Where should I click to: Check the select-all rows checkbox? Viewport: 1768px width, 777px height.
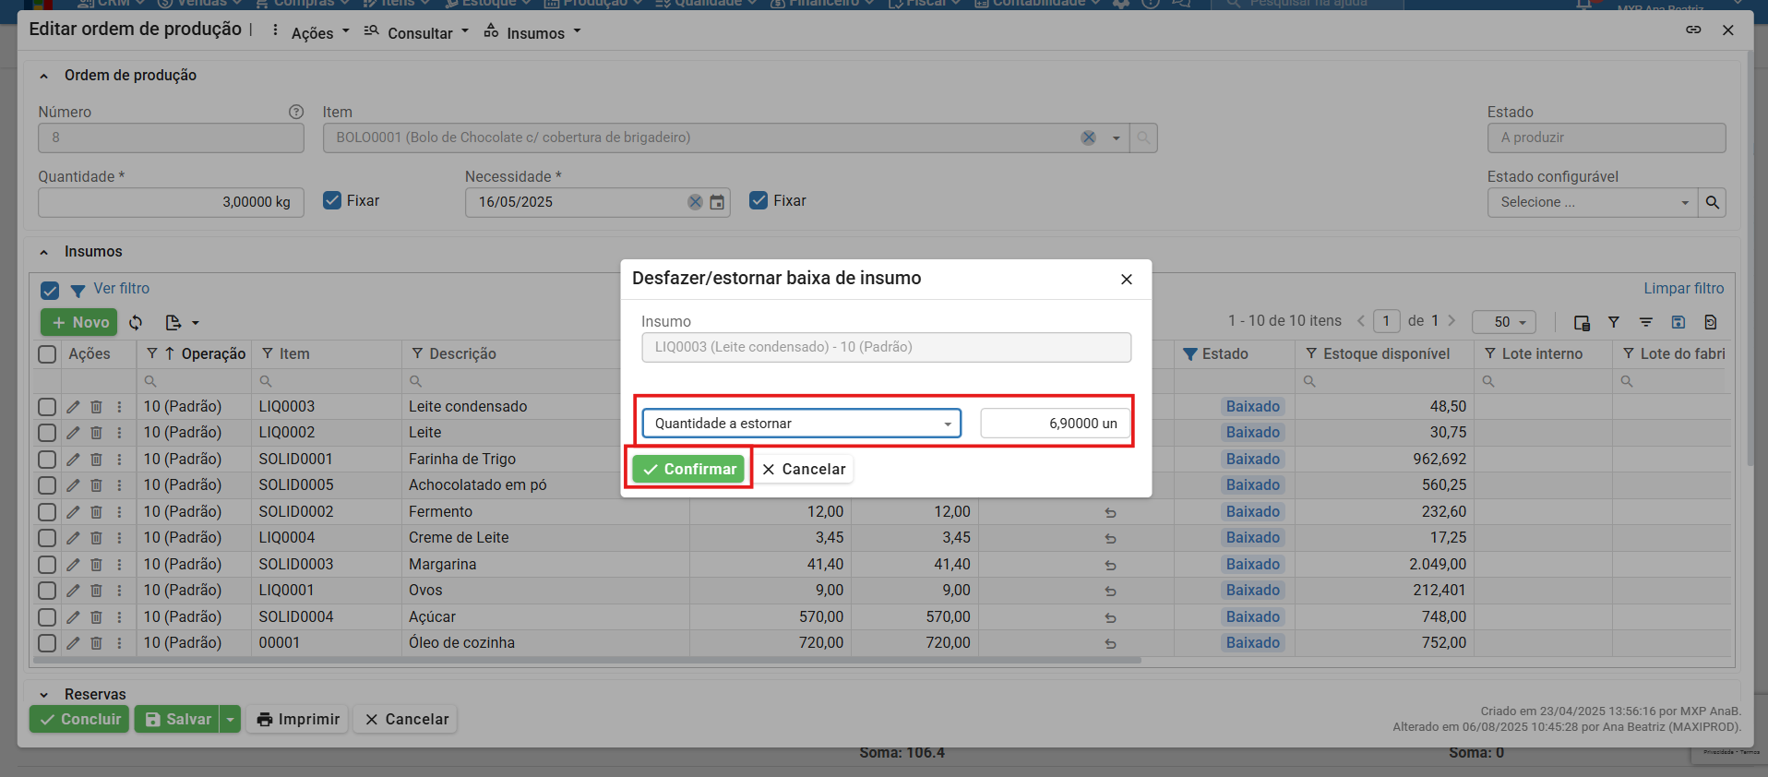click(x=47, y=354)
